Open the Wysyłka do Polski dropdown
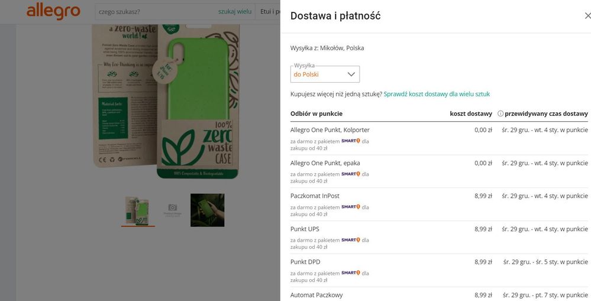Viewport: 591px width, 301px height. [325, 74]
